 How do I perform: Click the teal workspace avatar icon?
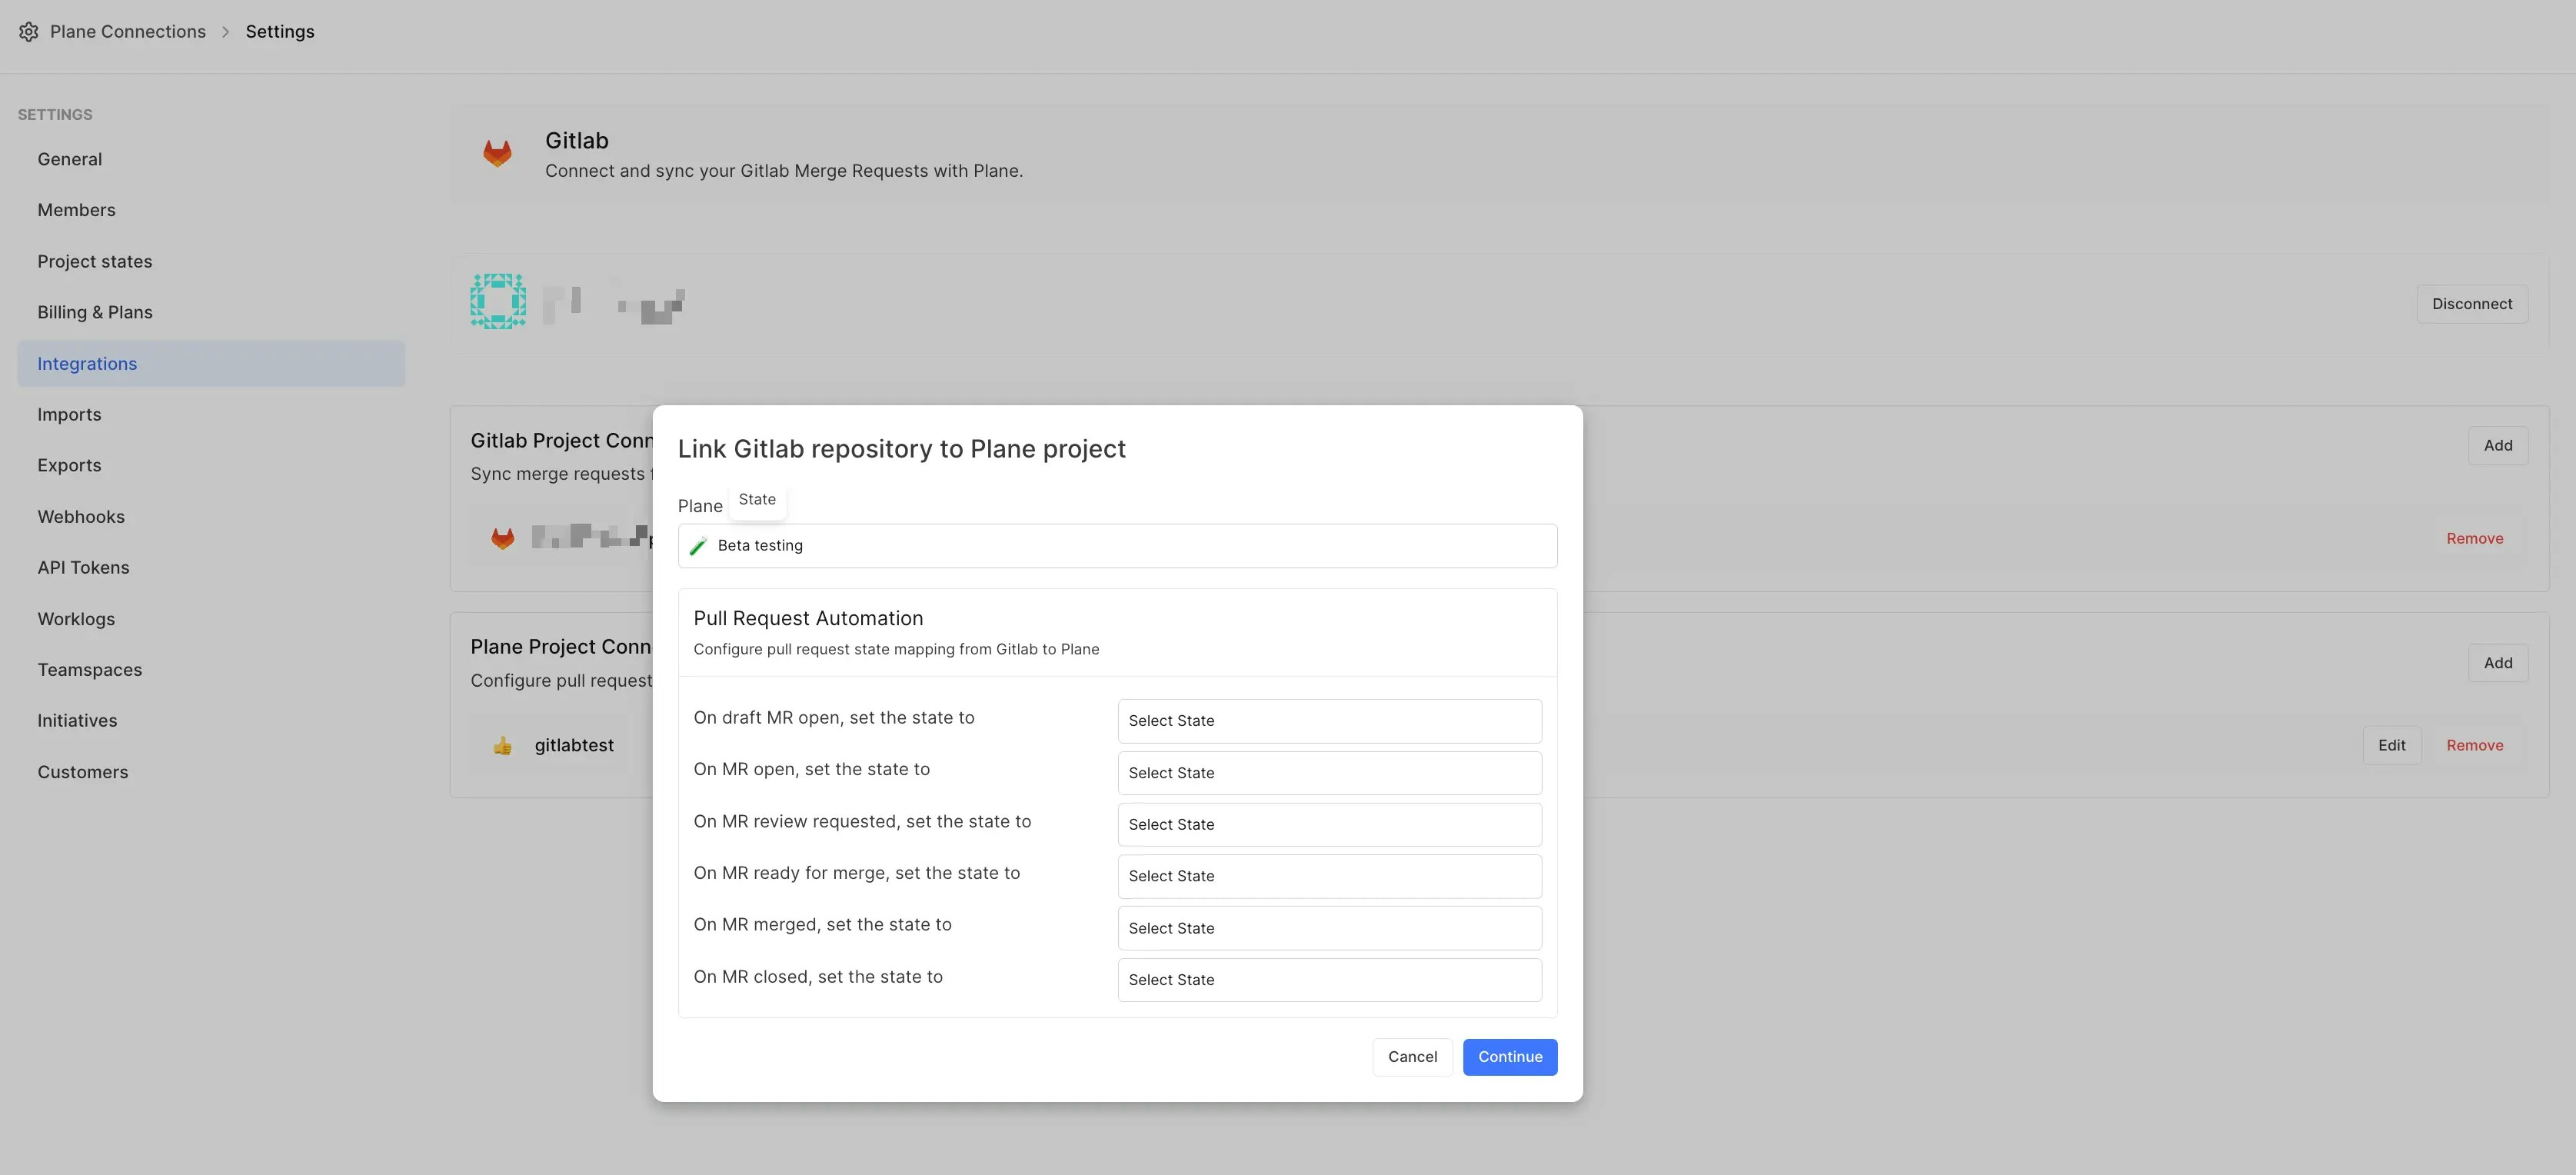pos(498,301)
